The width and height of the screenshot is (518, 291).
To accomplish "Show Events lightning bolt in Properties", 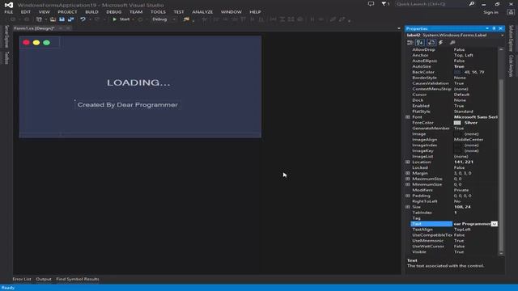I will tap(441, 43).
